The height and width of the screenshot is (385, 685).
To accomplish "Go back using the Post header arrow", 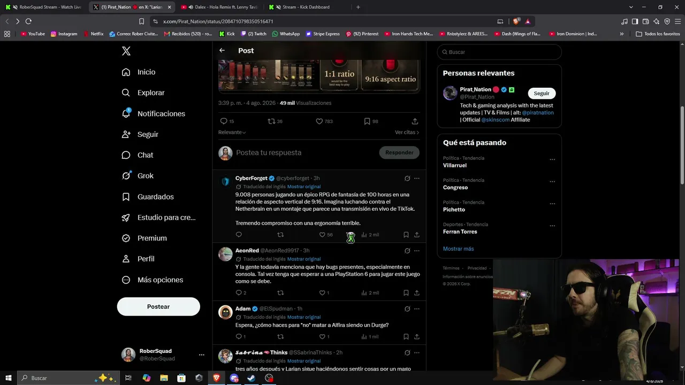I will [222, 50].
